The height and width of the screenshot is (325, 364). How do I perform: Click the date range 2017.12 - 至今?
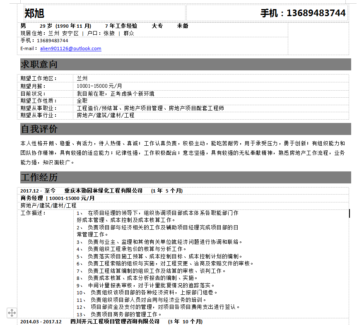[38, 191]
